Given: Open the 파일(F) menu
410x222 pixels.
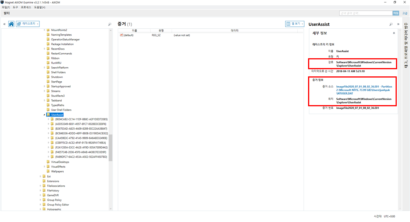Looking at the screenshot, I should [x=6, y=7].
